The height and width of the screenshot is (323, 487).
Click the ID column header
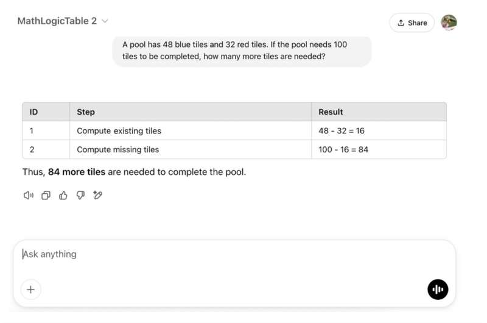34,112
